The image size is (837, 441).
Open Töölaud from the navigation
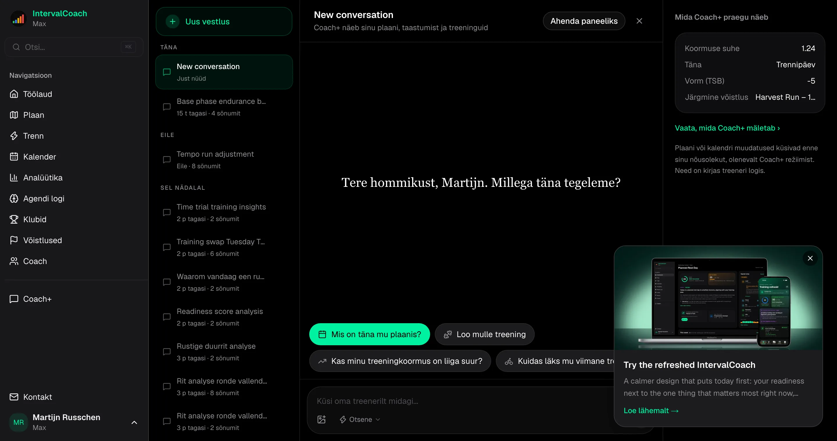74,94
